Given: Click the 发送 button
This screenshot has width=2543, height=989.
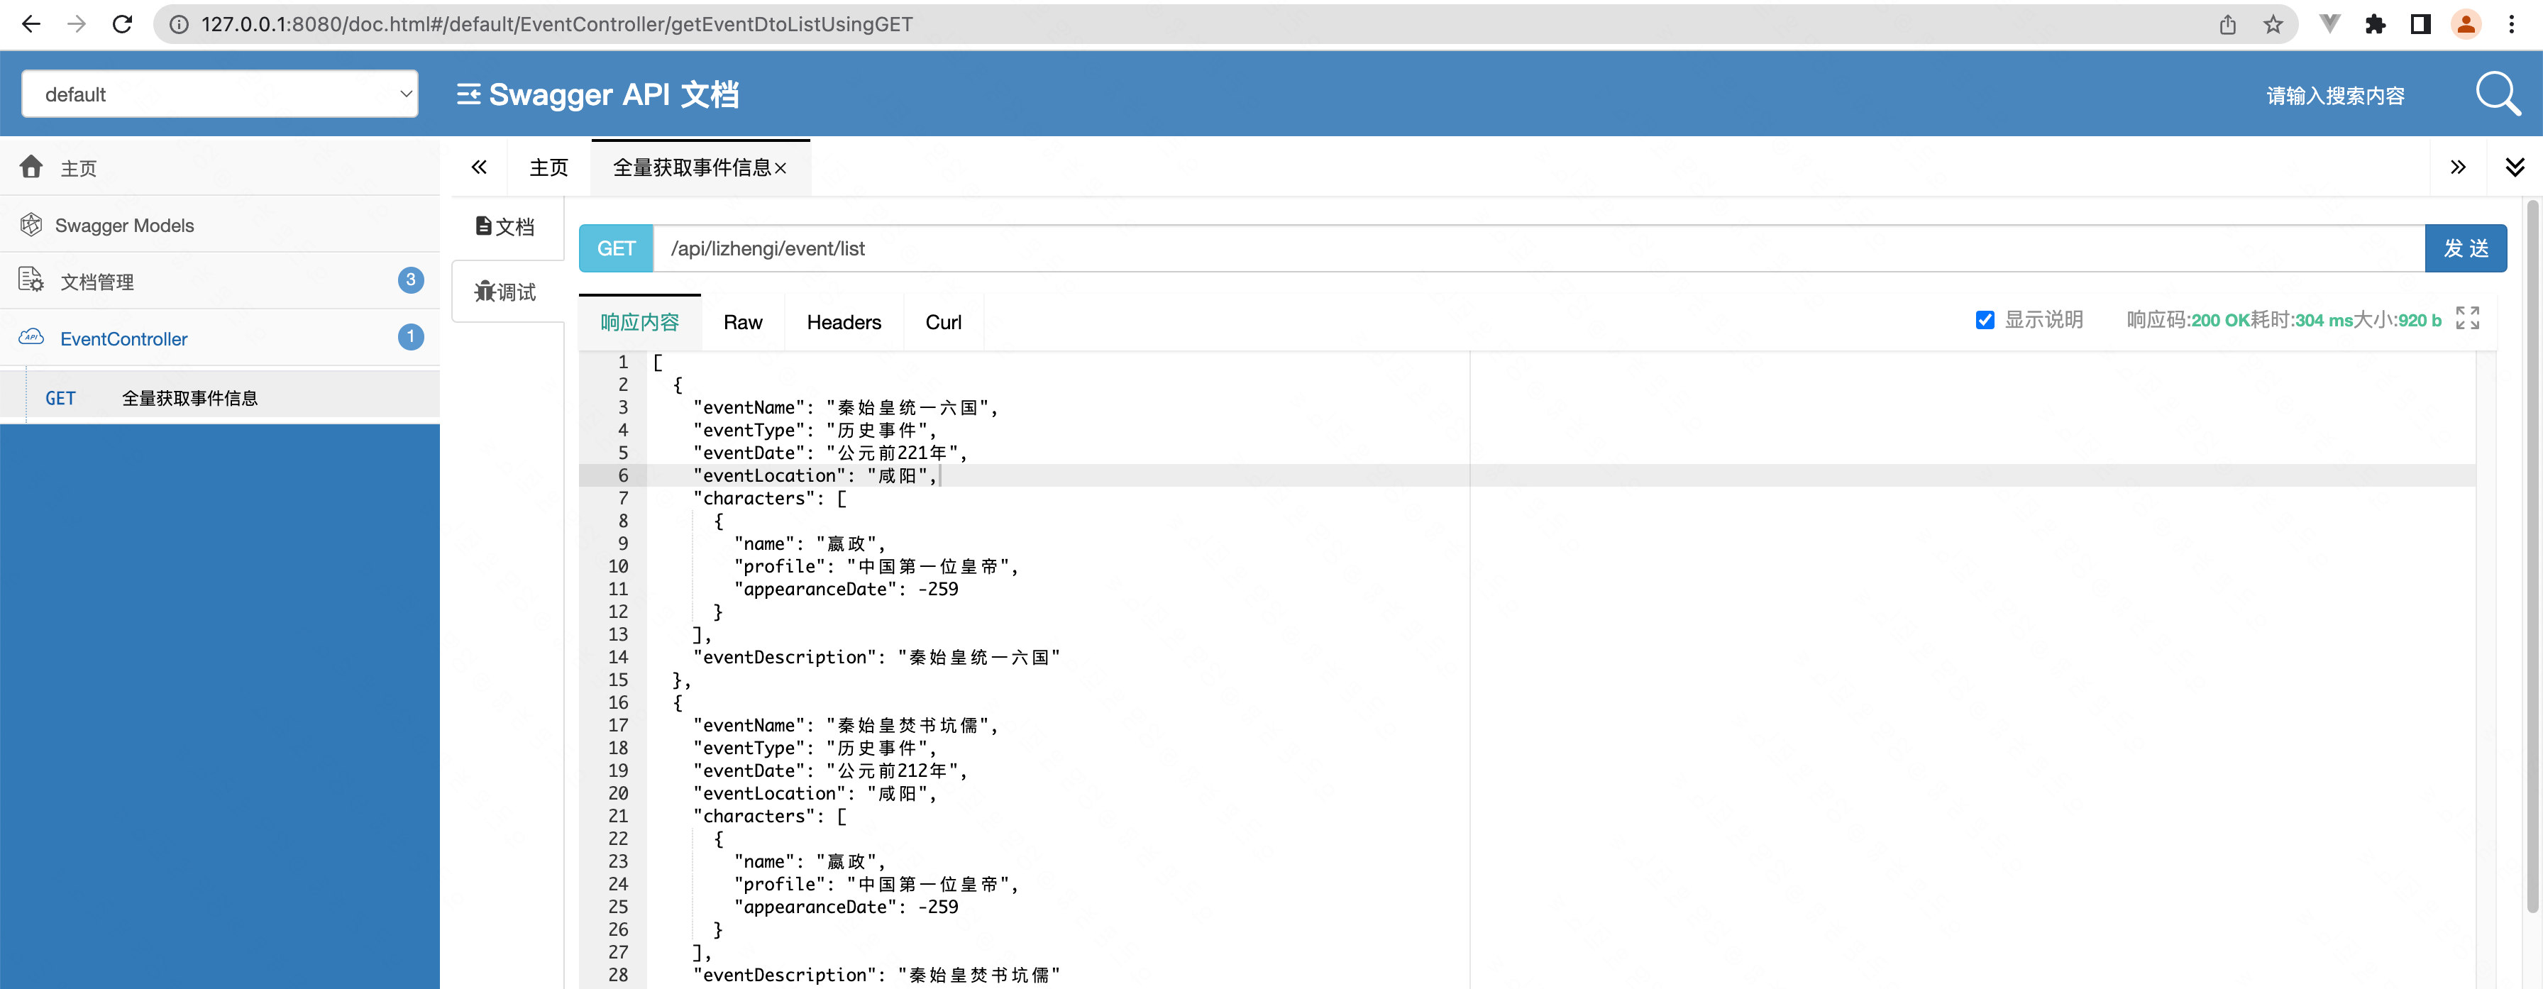Looking at the screenshot, I should pos(2466,248).
